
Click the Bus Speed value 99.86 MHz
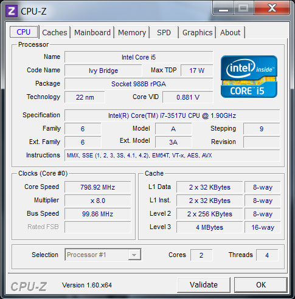click(x=97, y=214)
